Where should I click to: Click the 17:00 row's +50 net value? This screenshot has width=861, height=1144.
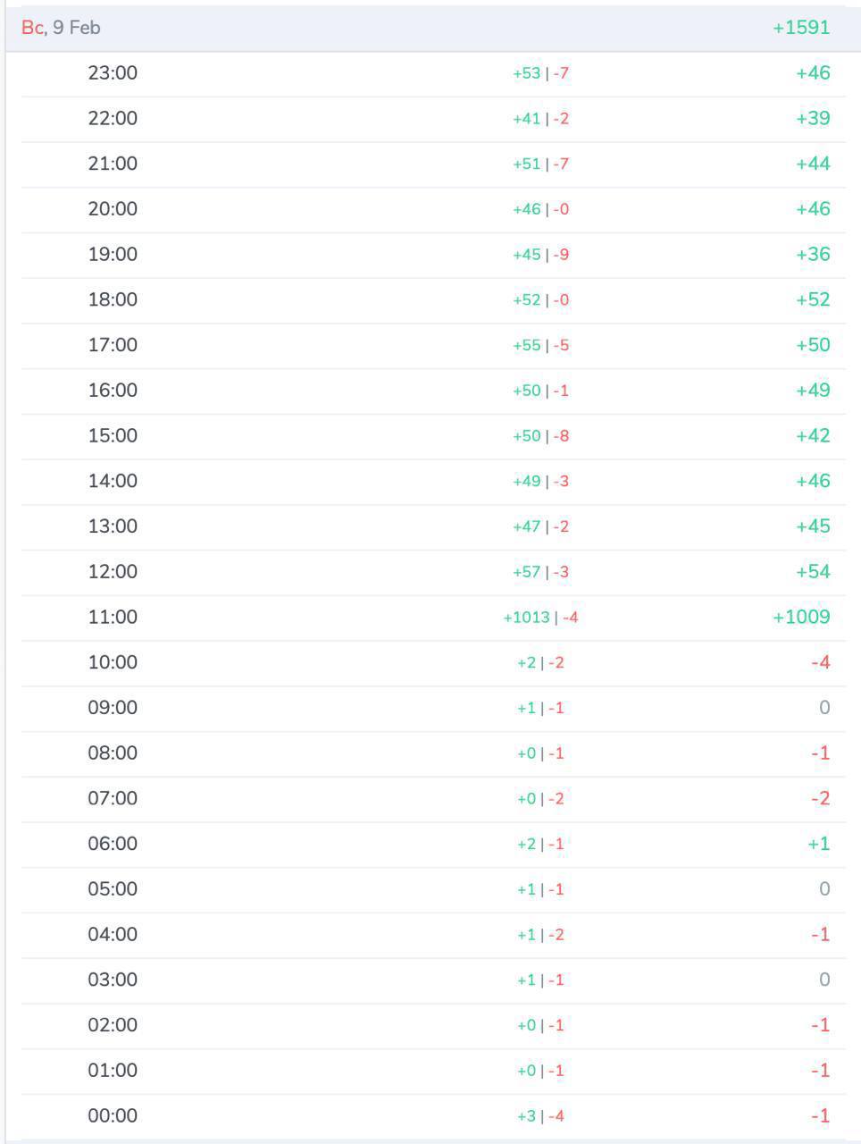click(x=812, y=345)
